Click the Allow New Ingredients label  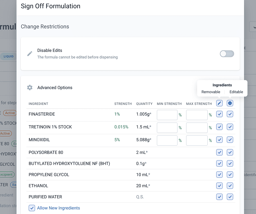(58, 208)
